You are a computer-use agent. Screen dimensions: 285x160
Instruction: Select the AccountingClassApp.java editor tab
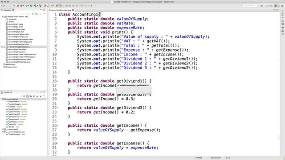[61, 10]
